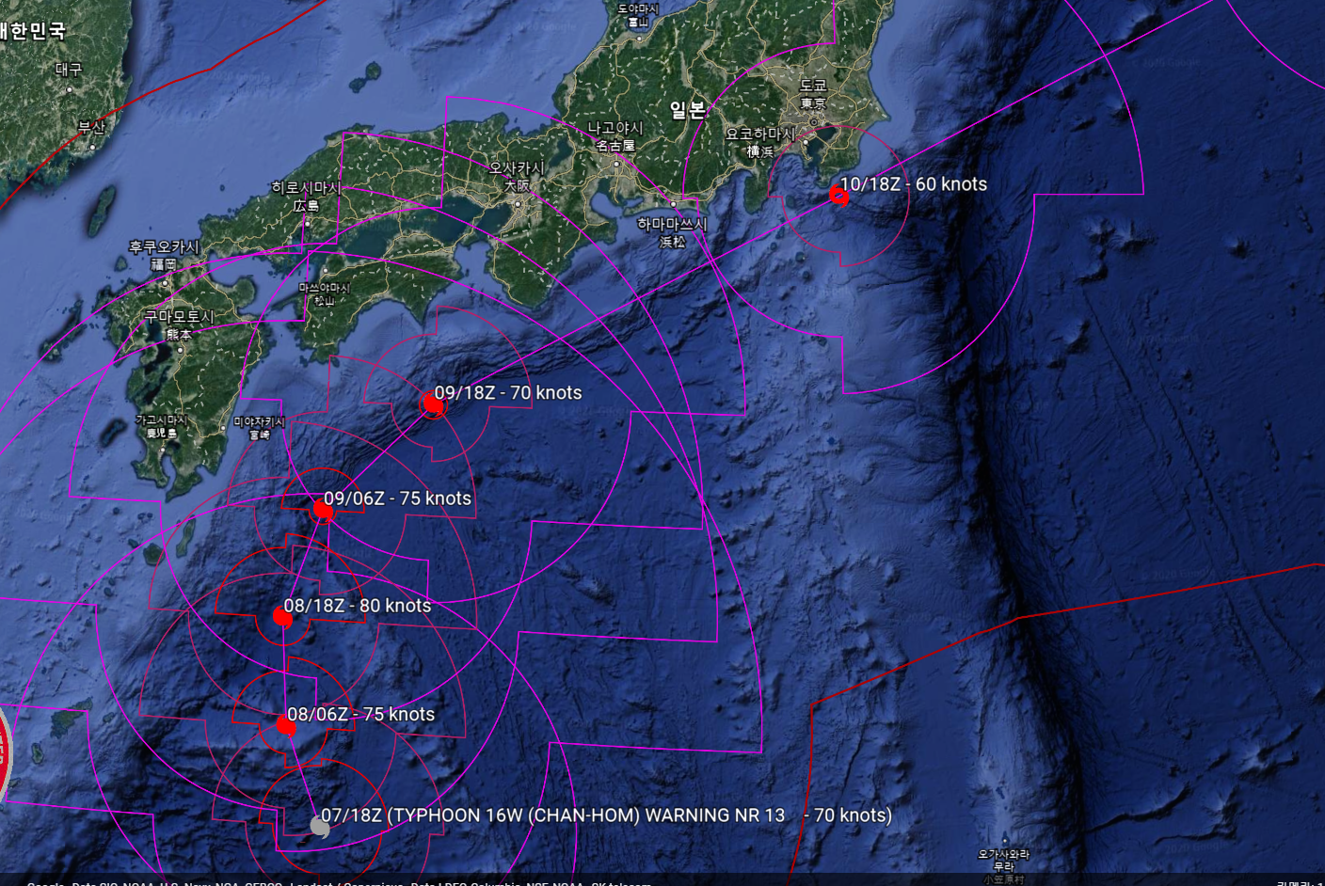Click the 히로시마시 city label
Image resolution: width=1325 pixels, height=886 pixels.
306,197
